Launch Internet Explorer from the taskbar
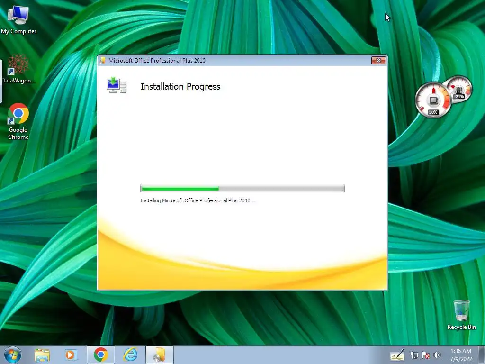Image resolution: width=485 pixels, height=364 pixels. pyautogui.click(x=130, y=355)
